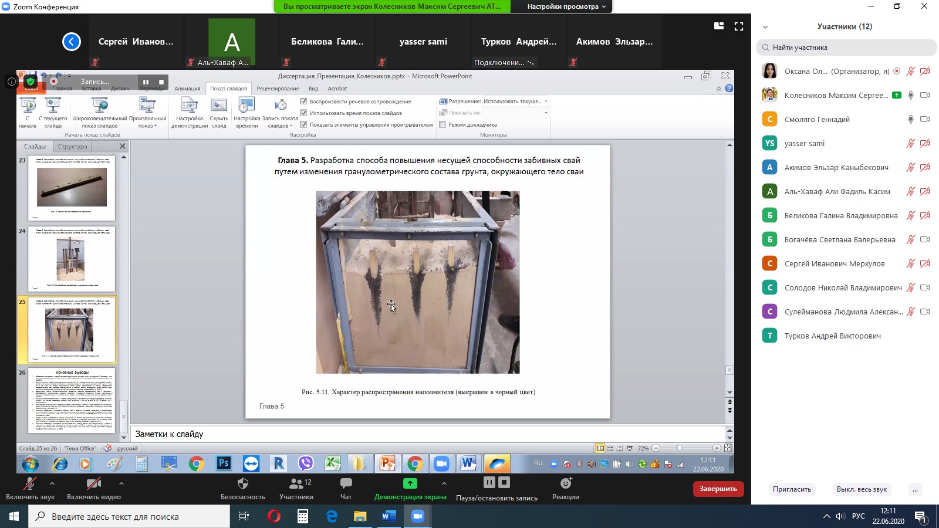Screen dimensions: 939x528
Task: Unmute audio with the Включить звук button
Action: tap(30, 488)
